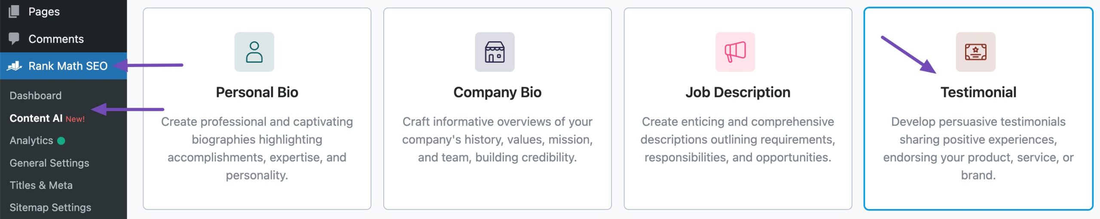The image size is (1100, 219).
Task: Open Titles & Meta settings
Action: point(41,186)
